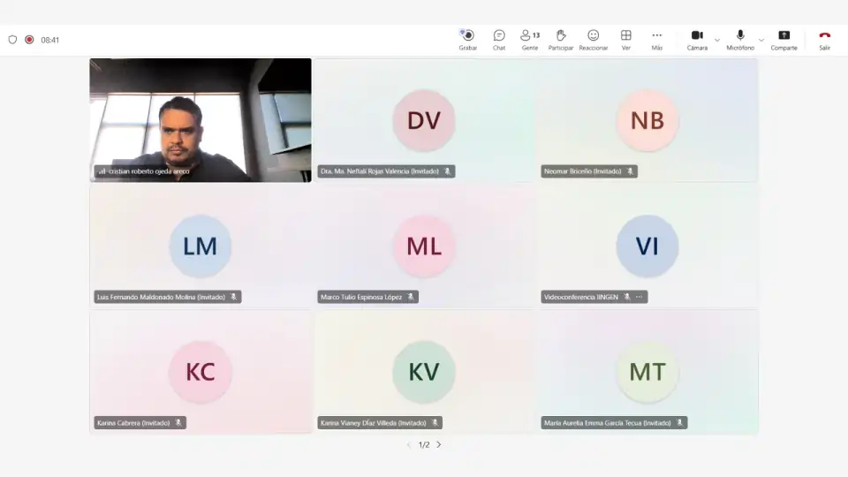Click the KV avatar circle
The height and width of the screenshot is (477, 848).
click(424, 372)
